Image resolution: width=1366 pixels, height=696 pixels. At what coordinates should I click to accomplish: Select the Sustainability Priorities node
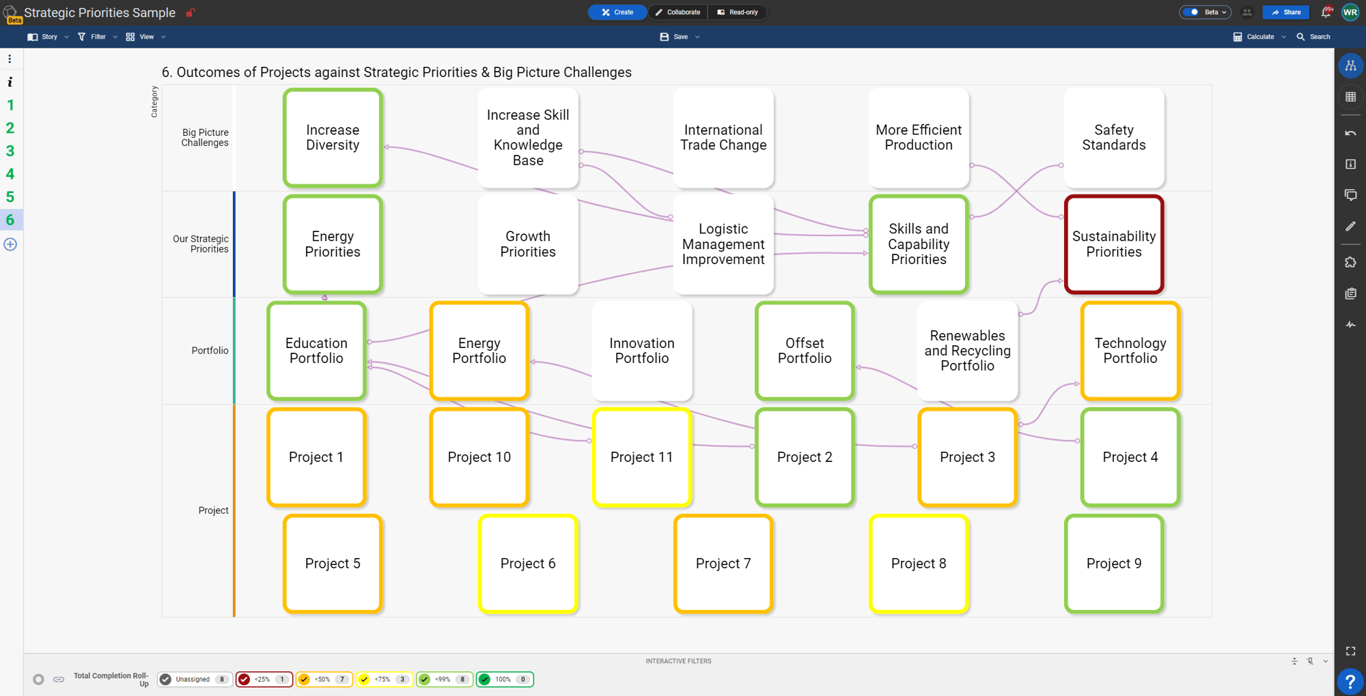click(1113, 244)
